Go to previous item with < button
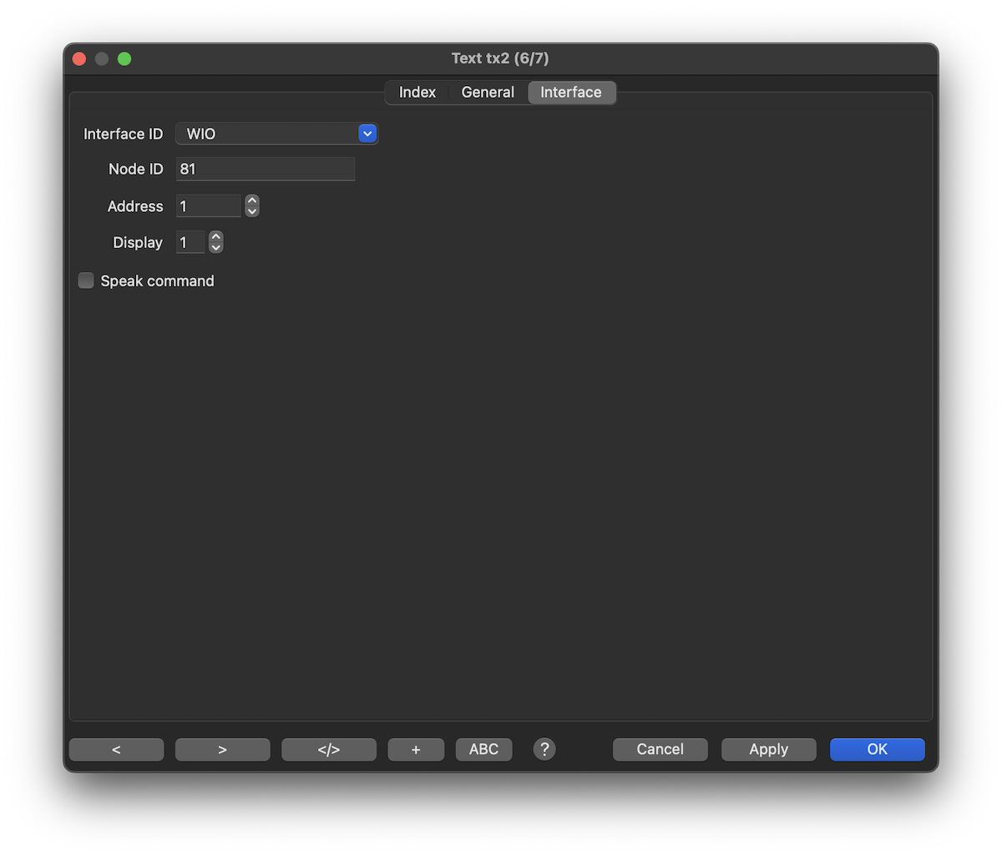 [x=116, y=749]
